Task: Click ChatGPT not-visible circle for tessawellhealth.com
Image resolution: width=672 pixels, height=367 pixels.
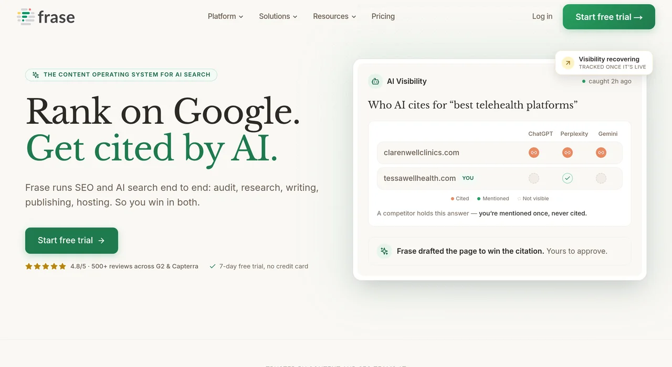Action: coord(534,178)
